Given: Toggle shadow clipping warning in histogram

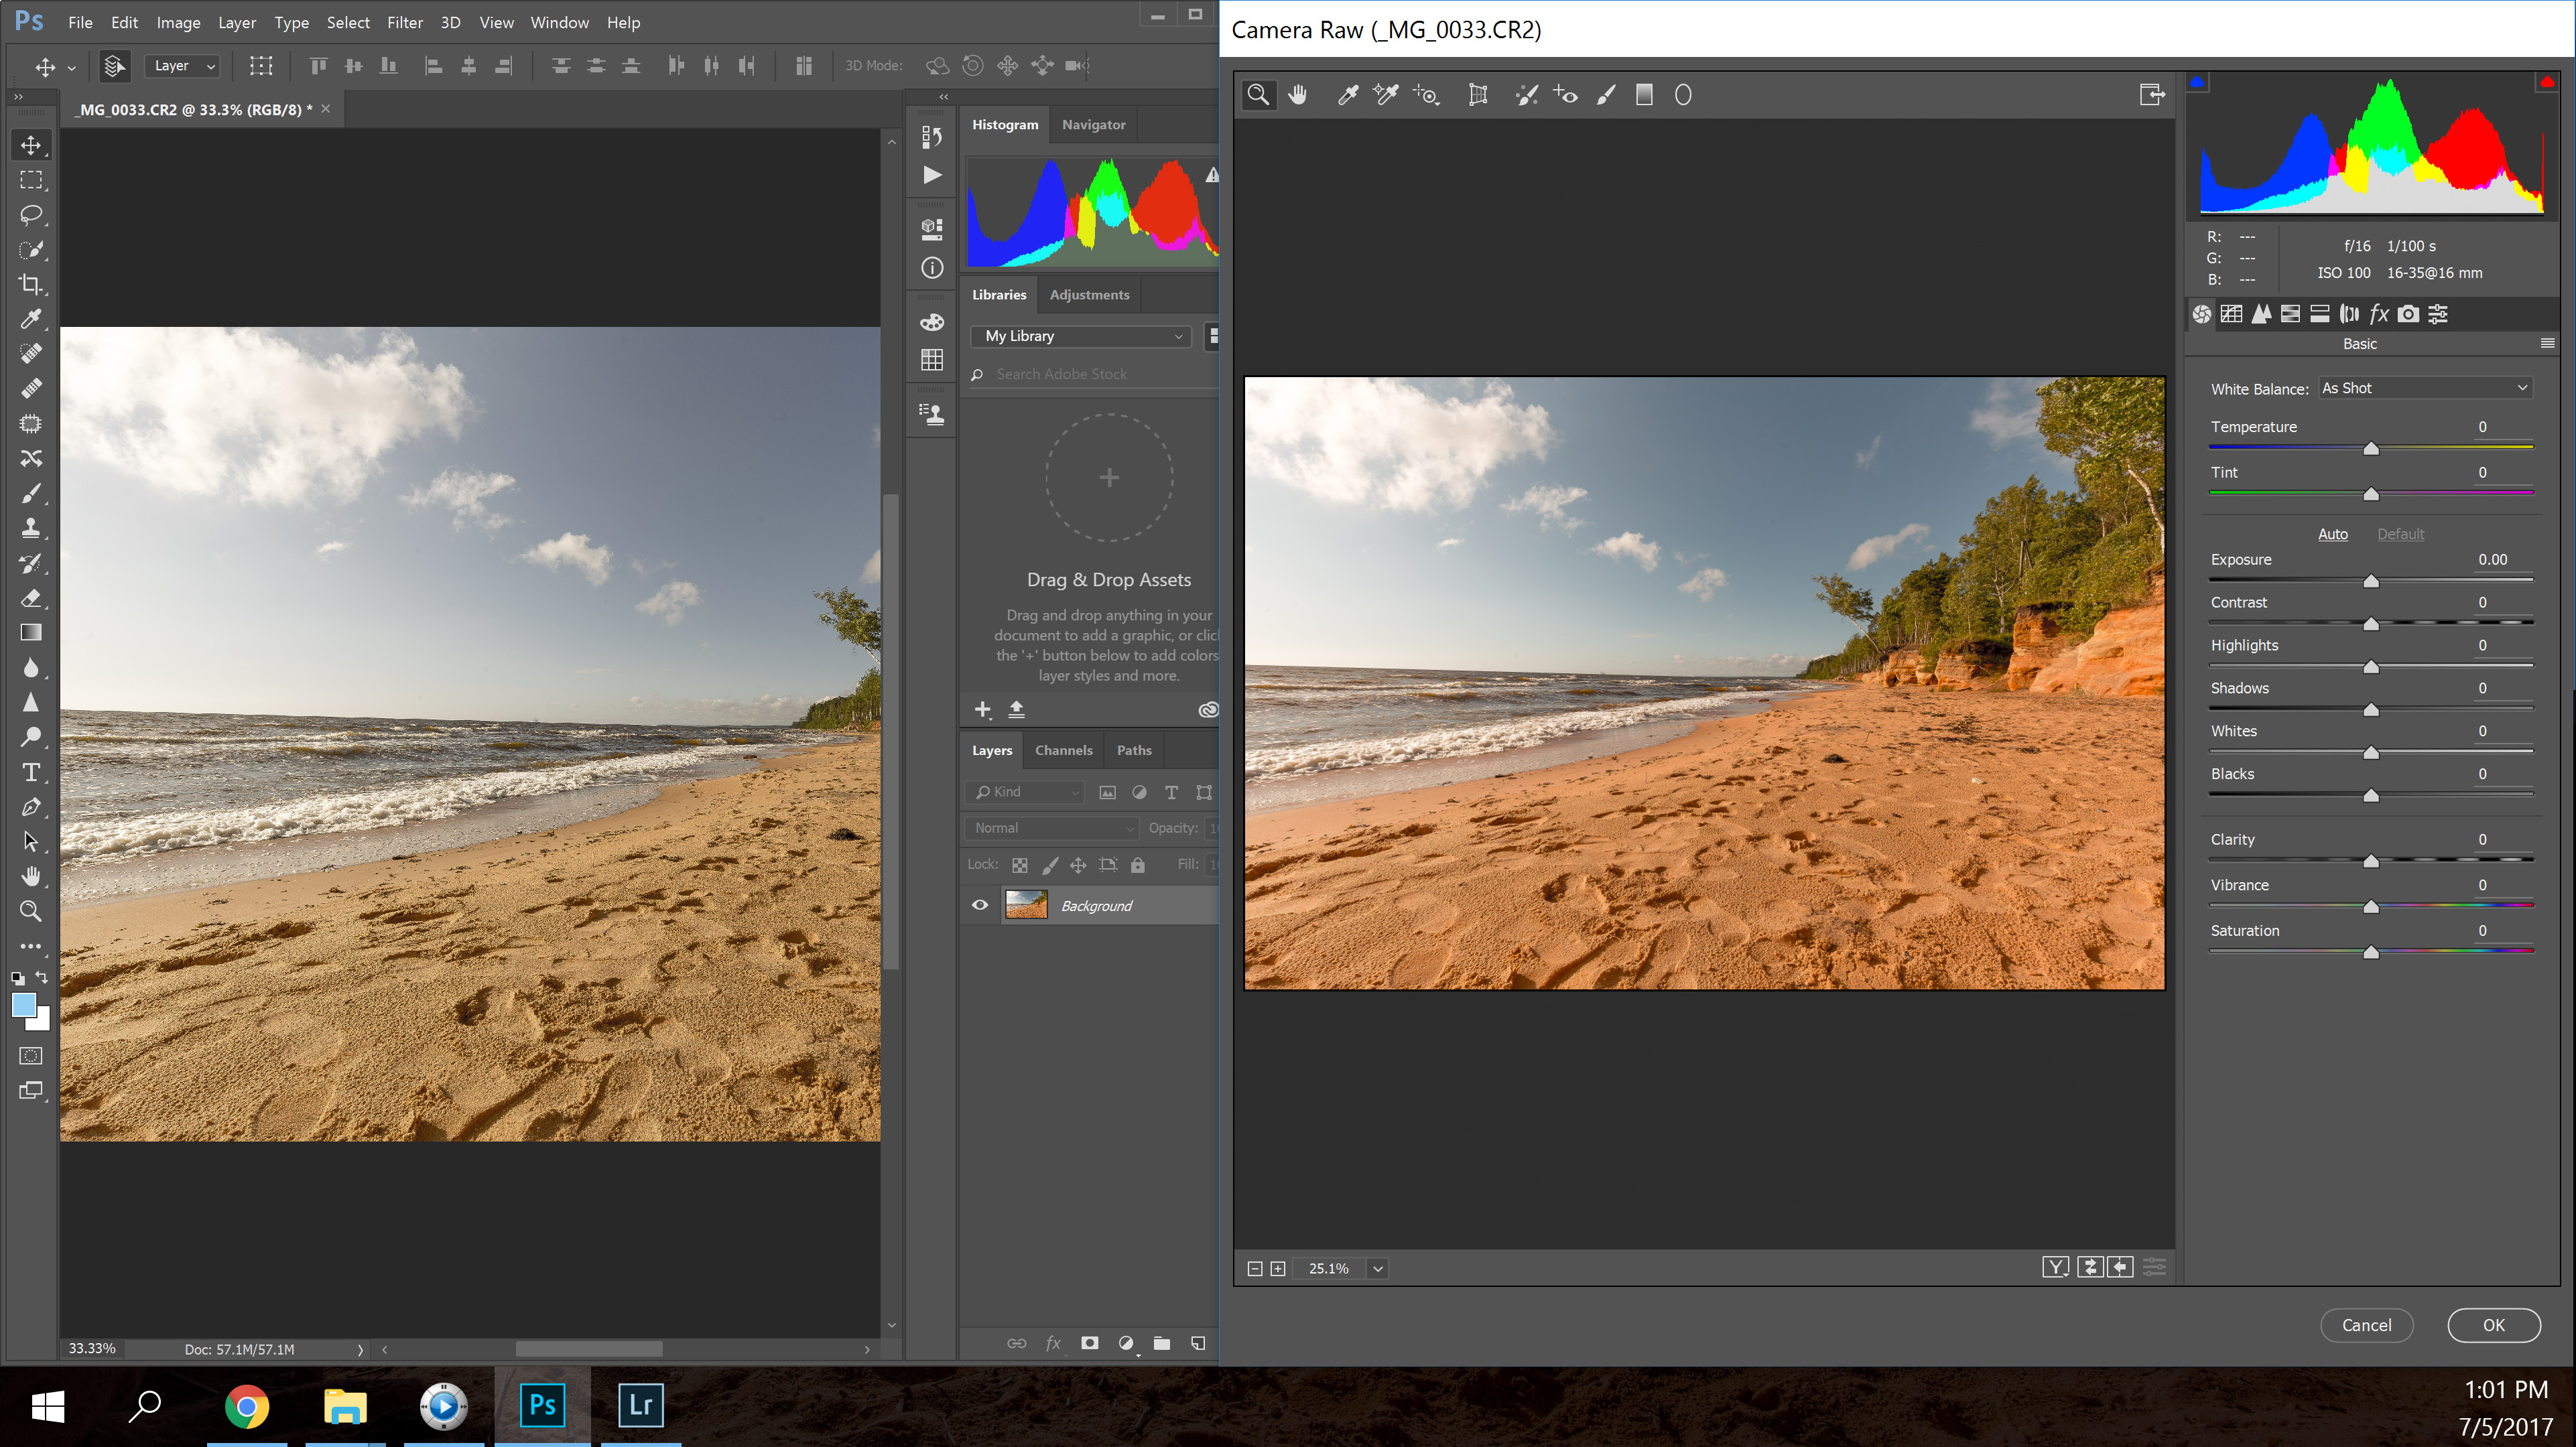Looking at the screenshot, I should pos(2197,83).
